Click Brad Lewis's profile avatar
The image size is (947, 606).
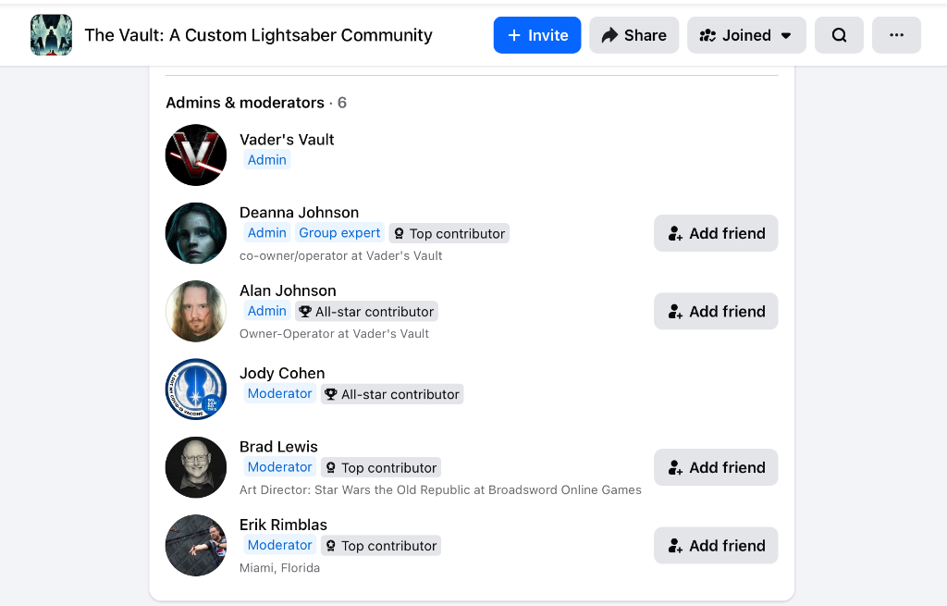(x=196, y=467)
